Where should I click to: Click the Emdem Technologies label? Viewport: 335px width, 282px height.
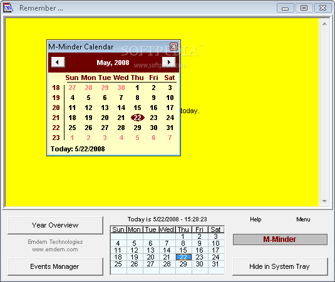coord(55,242)
